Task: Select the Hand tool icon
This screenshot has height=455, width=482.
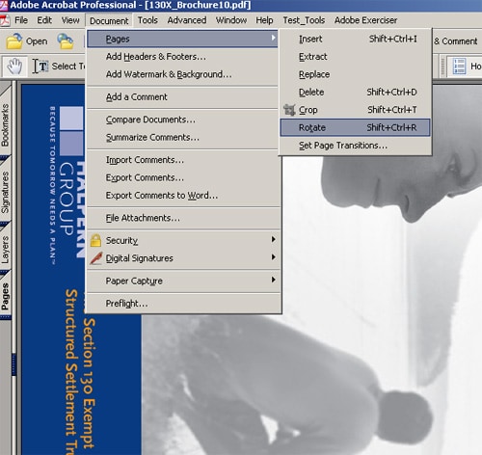Action: (x=14, y=67)
